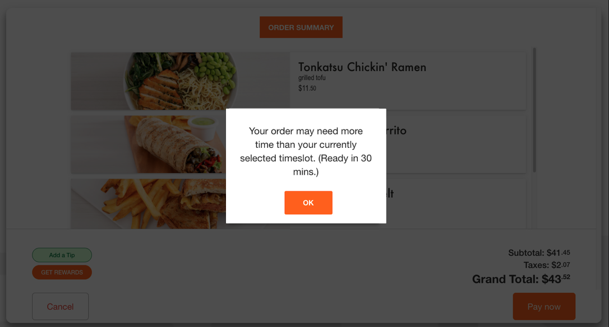
Task: Click Pay now to checkout
Action: click(544, 306)
